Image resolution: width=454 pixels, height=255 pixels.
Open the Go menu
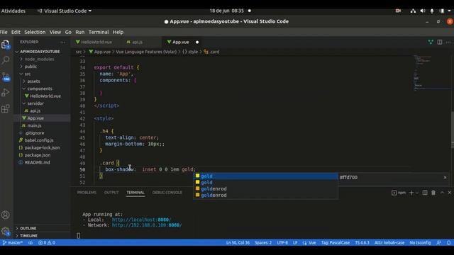click(x=68, y=32)
